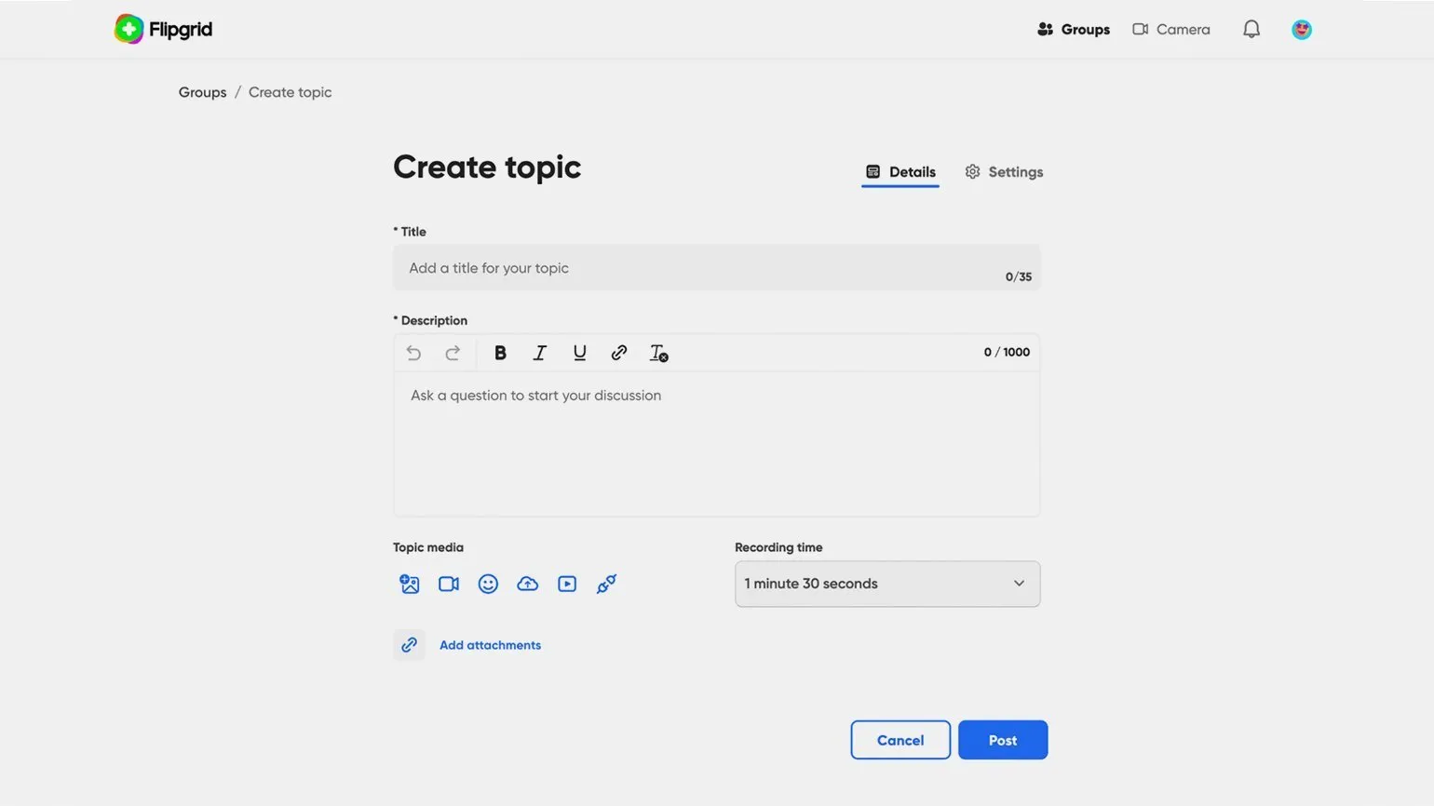Open the integrations plug icon in topic media
Screen dimensions: 1434x806
(x=606, y=584)
